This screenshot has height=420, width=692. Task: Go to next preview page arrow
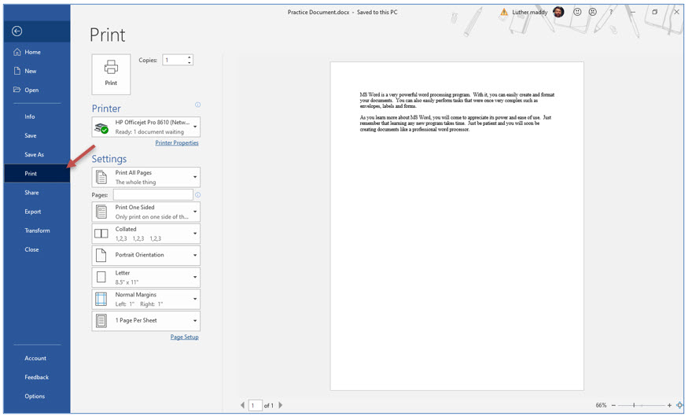coord(282,406)
